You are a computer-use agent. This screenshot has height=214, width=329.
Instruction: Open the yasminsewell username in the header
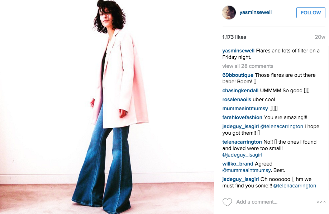pos(256,13)
